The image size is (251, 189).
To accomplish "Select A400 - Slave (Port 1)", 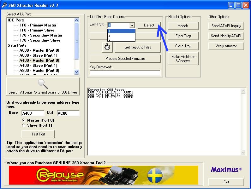I will click(39, 66).
